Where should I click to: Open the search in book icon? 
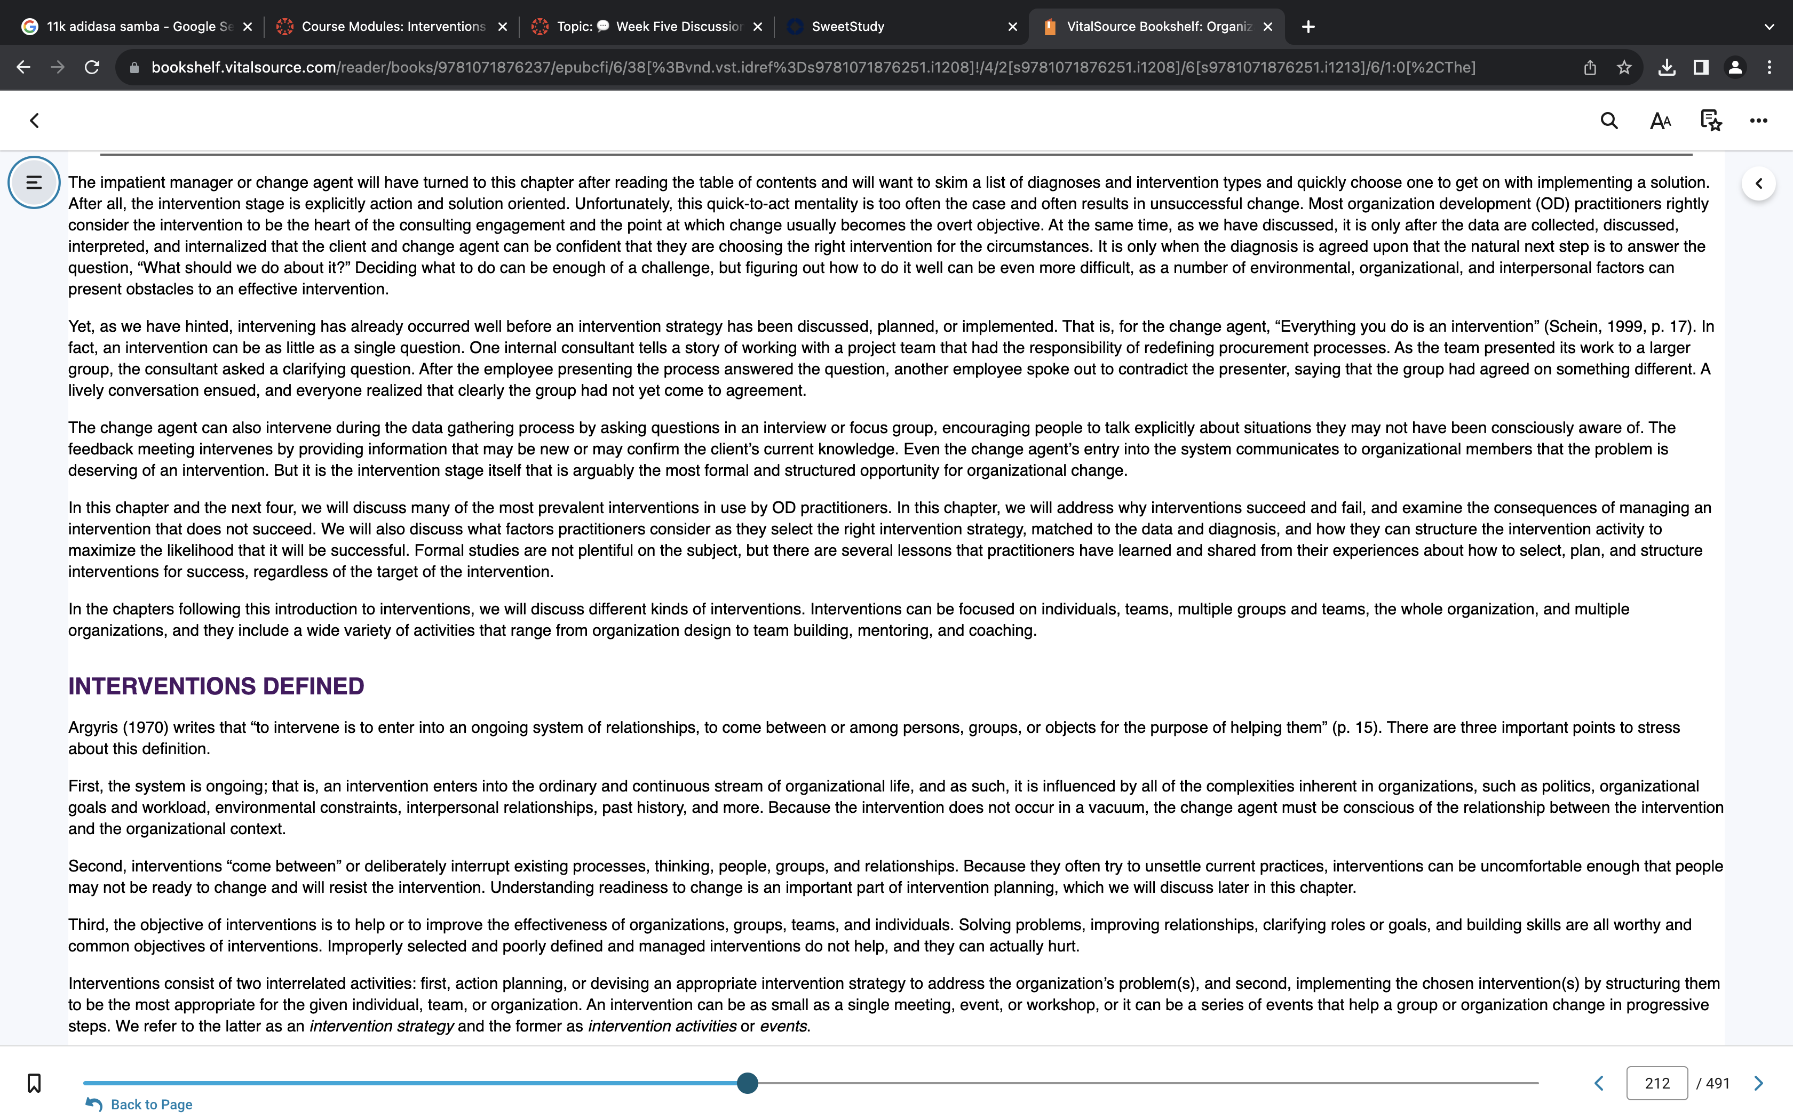pyautogui.click(x=1608, y=121)
